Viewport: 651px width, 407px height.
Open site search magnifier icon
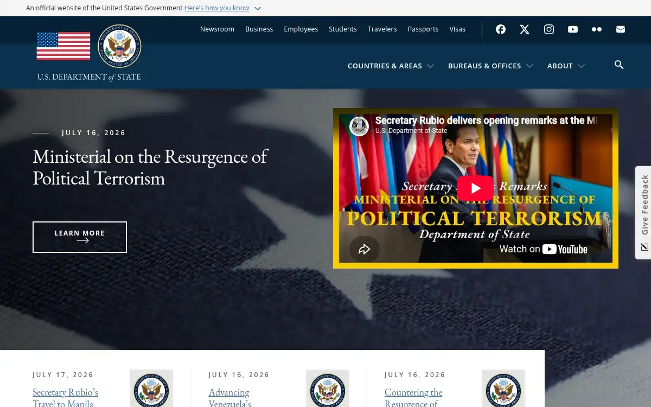tap(619, 65)
